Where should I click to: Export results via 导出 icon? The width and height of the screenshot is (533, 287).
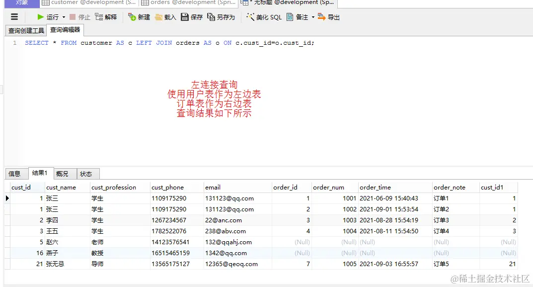[329, 16]
